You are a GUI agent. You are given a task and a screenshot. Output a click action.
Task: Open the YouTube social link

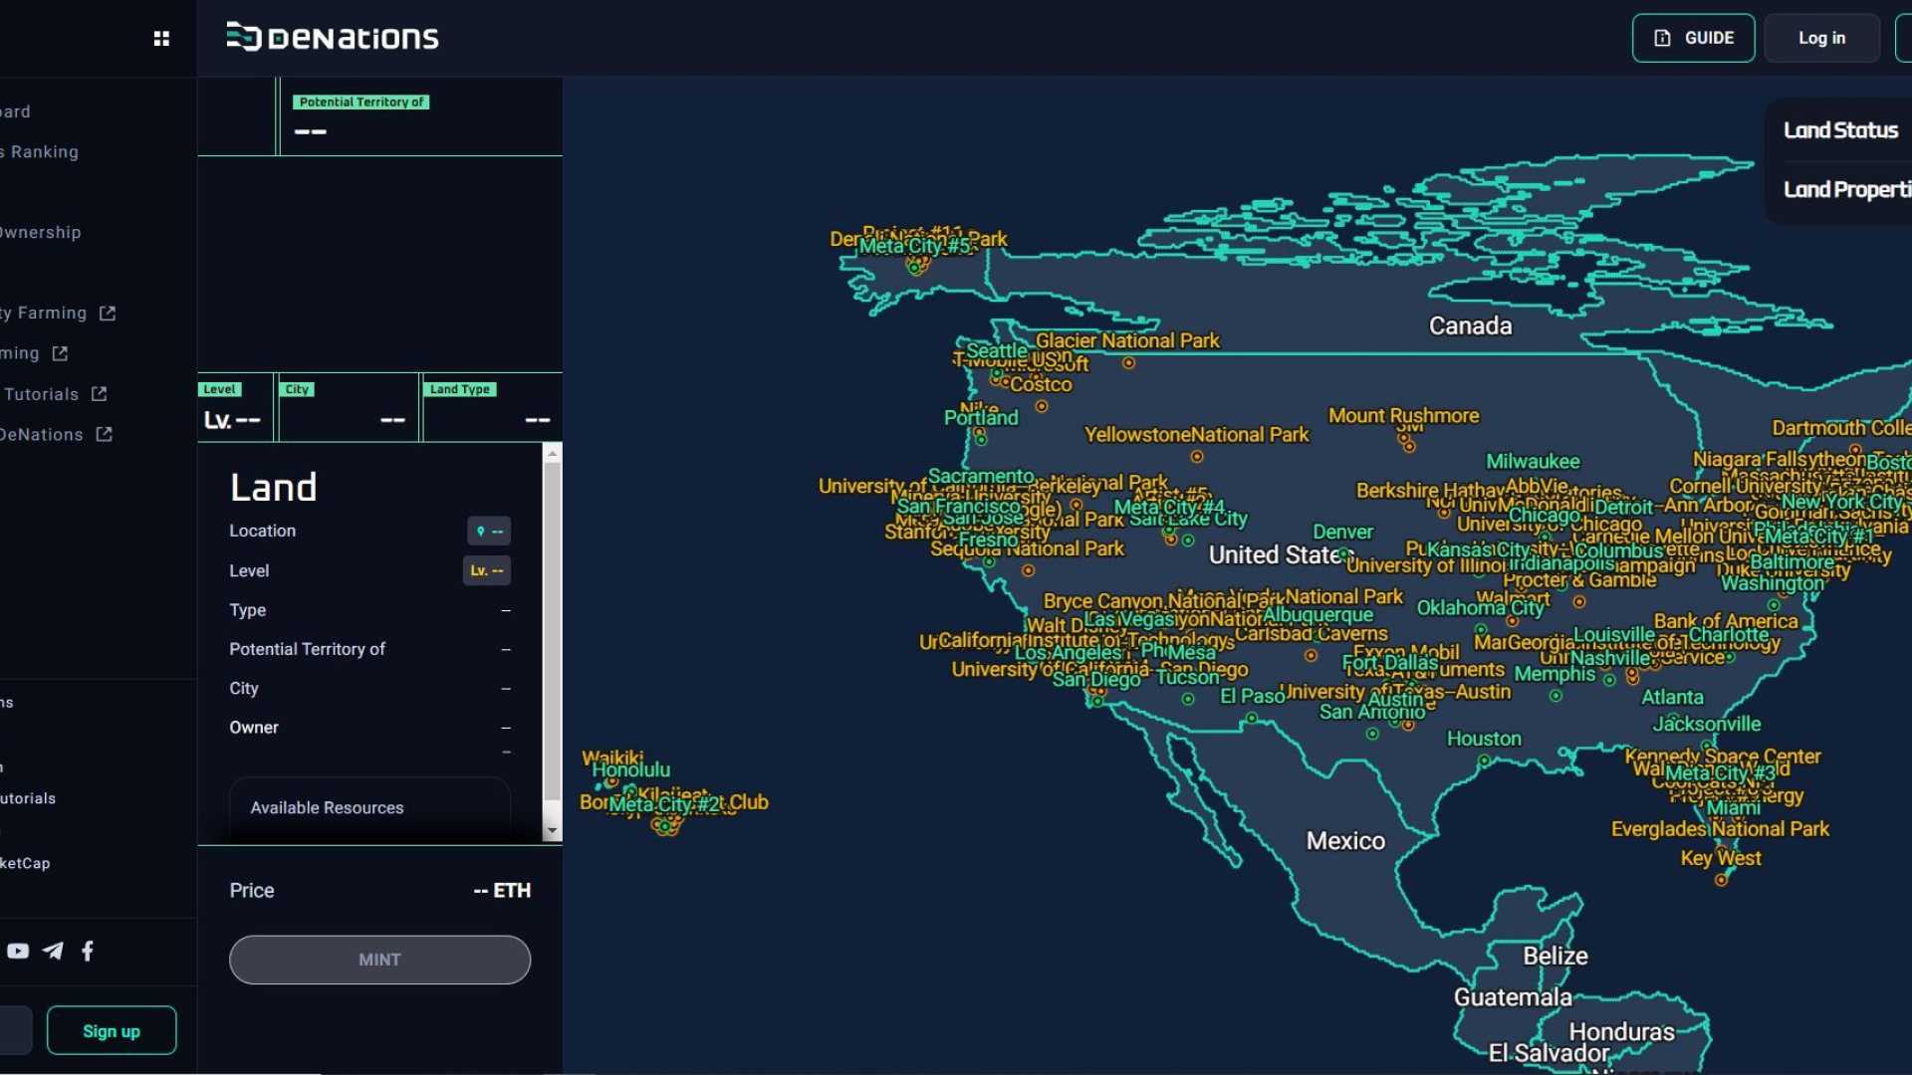[x=18, y=951]
